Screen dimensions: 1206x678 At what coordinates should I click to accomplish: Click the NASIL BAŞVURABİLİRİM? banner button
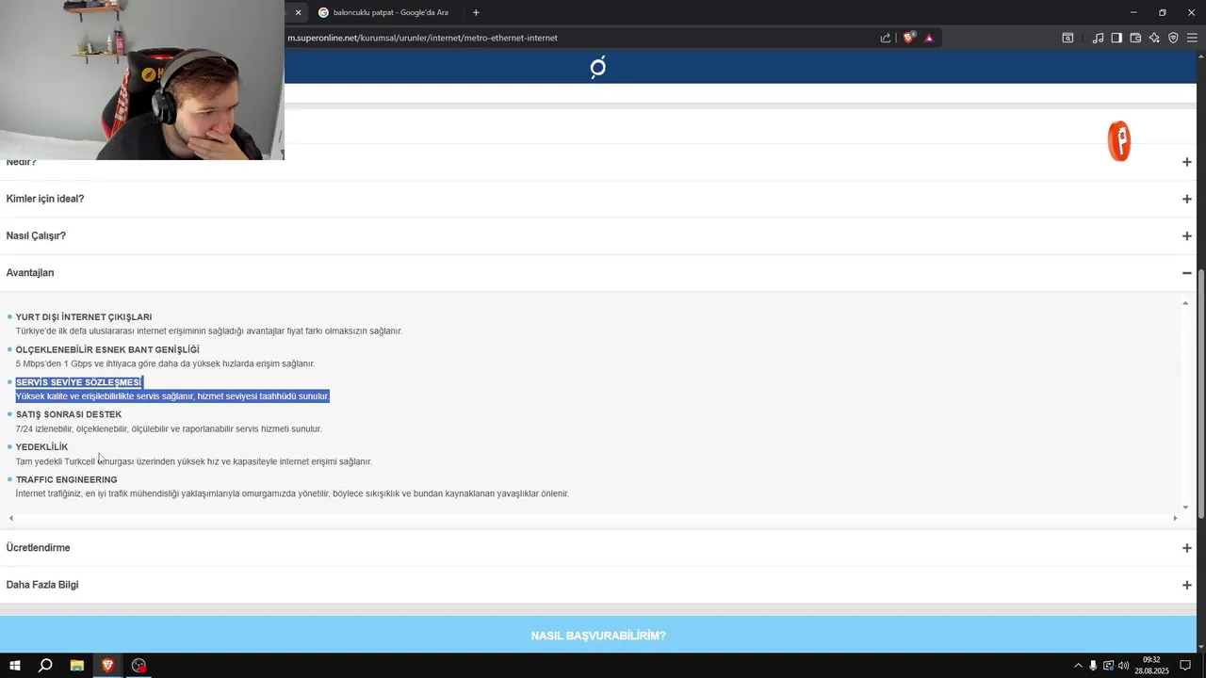click(598, 636)
